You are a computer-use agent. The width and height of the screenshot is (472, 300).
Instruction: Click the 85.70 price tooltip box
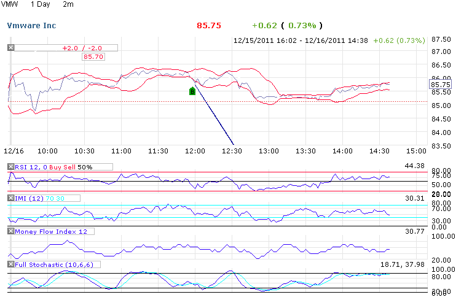[x=93, y=57]
